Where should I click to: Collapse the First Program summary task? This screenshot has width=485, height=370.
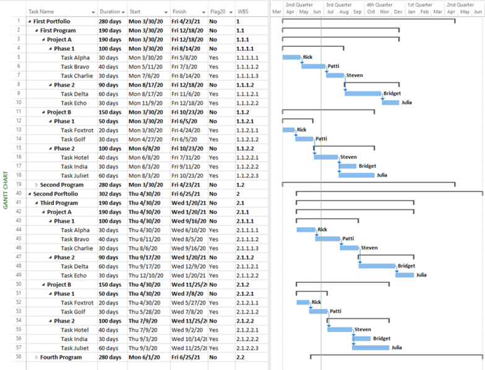tap(36, 31)
